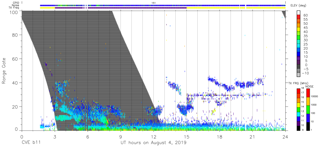Click the 'Range Gate' y-axis title
Viewport: 321px width, 148px height.
4,71
